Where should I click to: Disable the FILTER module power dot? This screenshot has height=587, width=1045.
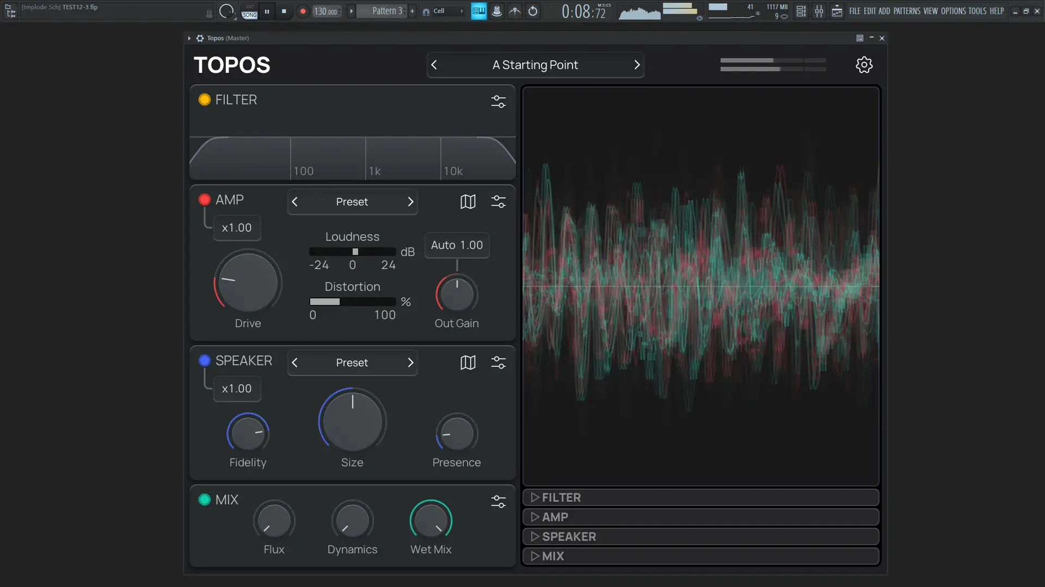click(205, 99)
